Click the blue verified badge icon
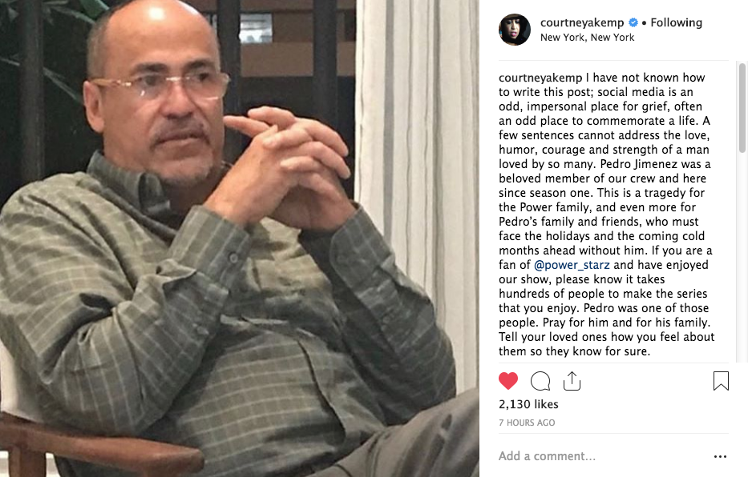The height and width of the screenshot is (477, 748). 633,22
